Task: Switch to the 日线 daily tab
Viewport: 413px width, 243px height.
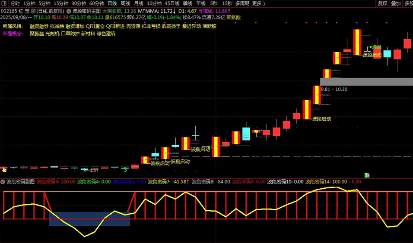Action: [x=112, y=3]
